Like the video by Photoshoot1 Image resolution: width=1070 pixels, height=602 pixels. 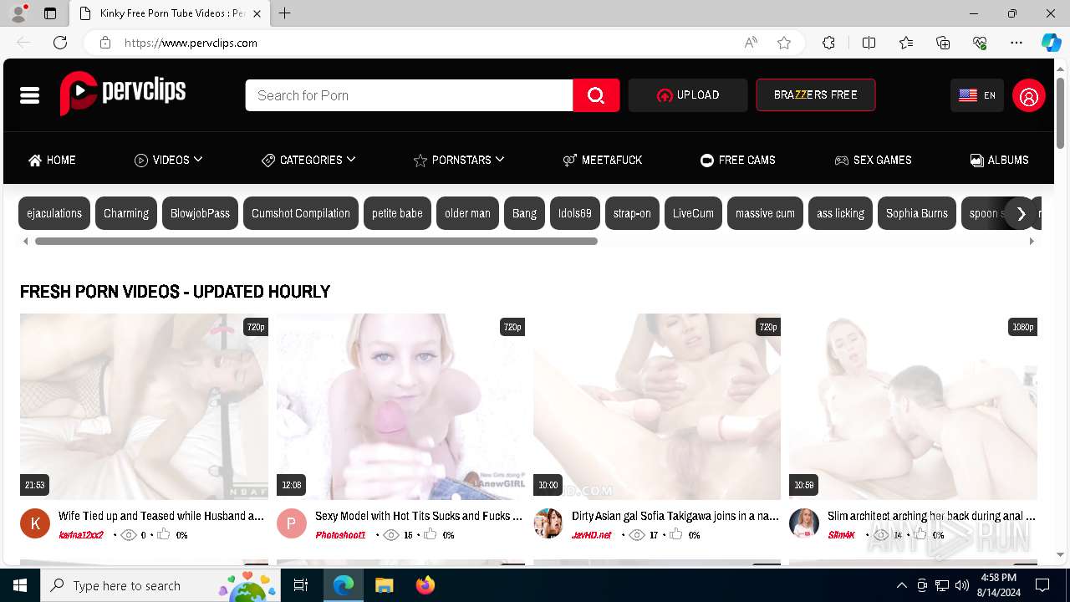click(x=430, y=534)
